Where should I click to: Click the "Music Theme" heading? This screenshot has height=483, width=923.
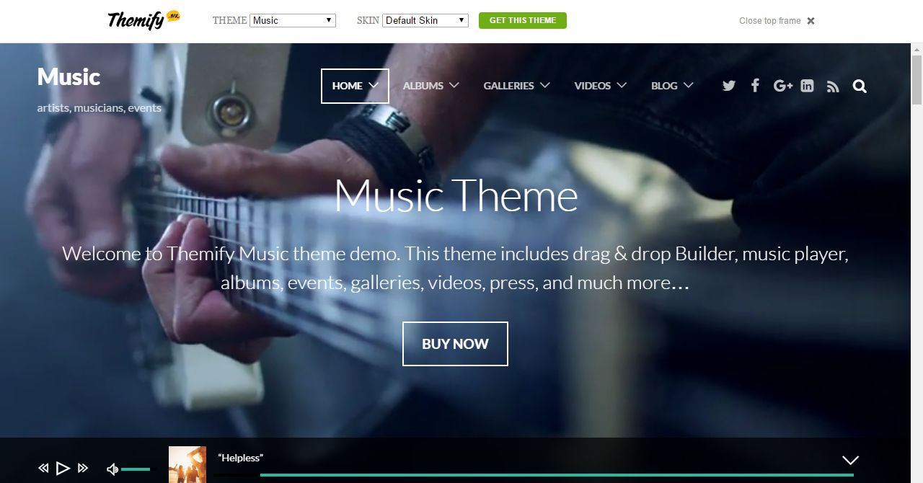[456, 195]
